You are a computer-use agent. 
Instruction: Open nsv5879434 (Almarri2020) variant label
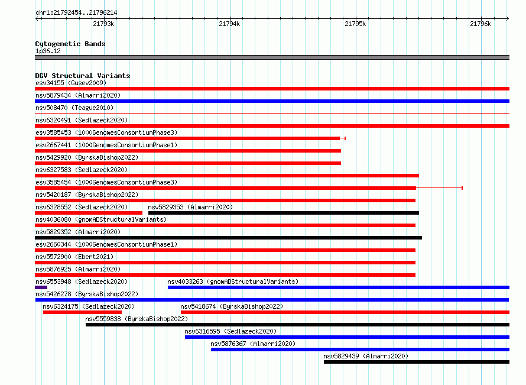coord(78,95)
